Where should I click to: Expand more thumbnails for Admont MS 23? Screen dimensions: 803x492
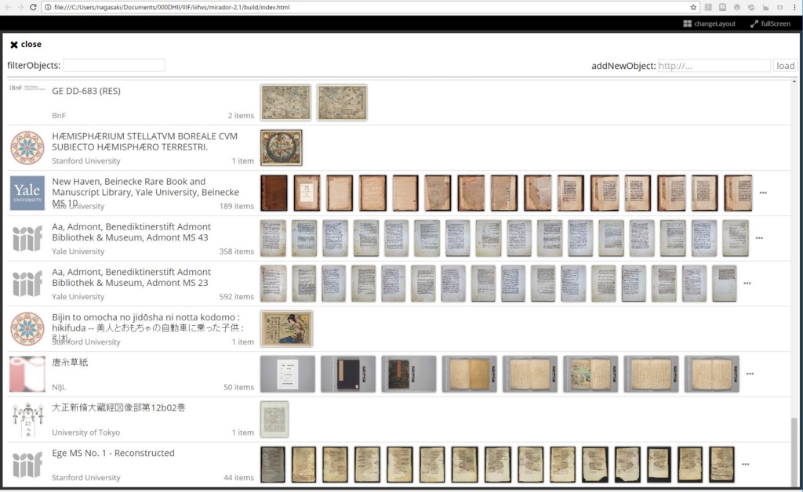click(x=747, y=284)
